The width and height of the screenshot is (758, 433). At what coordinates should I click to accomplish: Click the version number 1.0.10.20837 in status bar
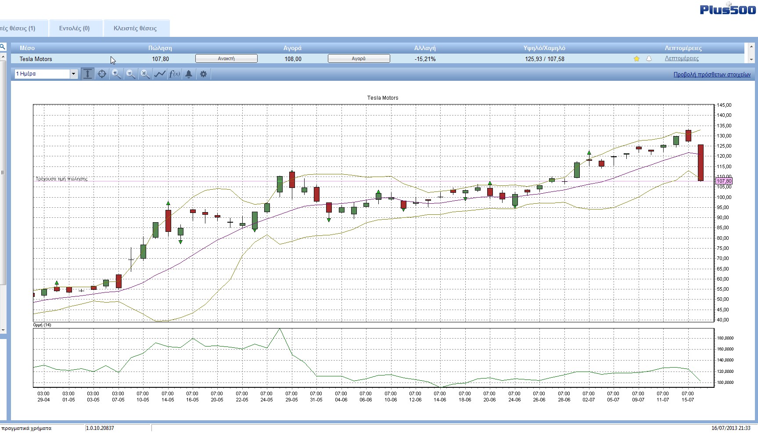click(100, 428)
